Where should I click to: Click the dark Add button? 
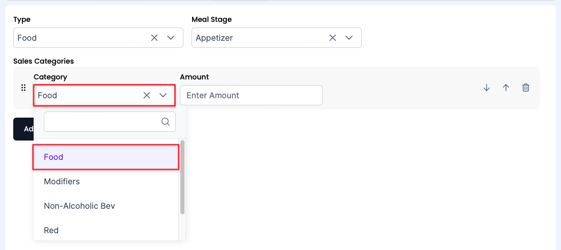(23, 129)
